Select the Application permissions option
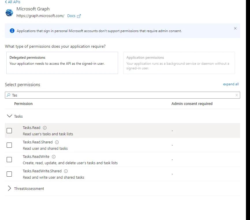This screenshot has height=220, width=250. point(179,63)
